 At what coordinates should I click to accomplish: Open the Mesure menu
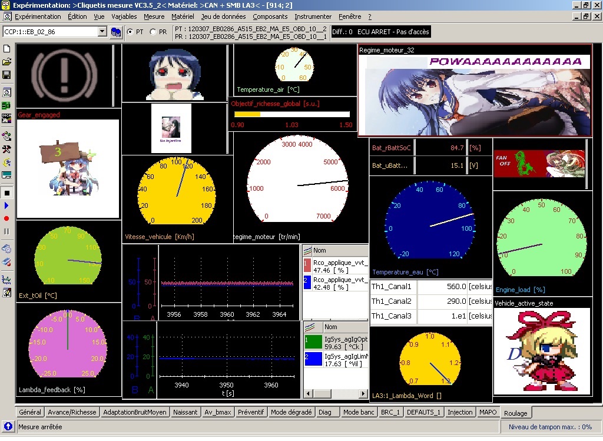(154, 16)
